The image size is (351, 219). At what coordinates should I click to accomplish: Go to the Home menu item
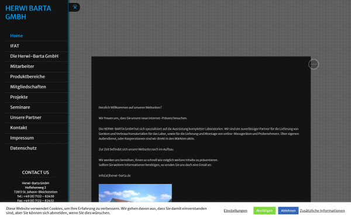click(16, 36)
